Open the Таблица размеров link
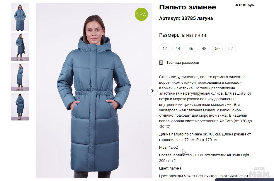Viewport: 274px width, 181px height. point(183,63)
